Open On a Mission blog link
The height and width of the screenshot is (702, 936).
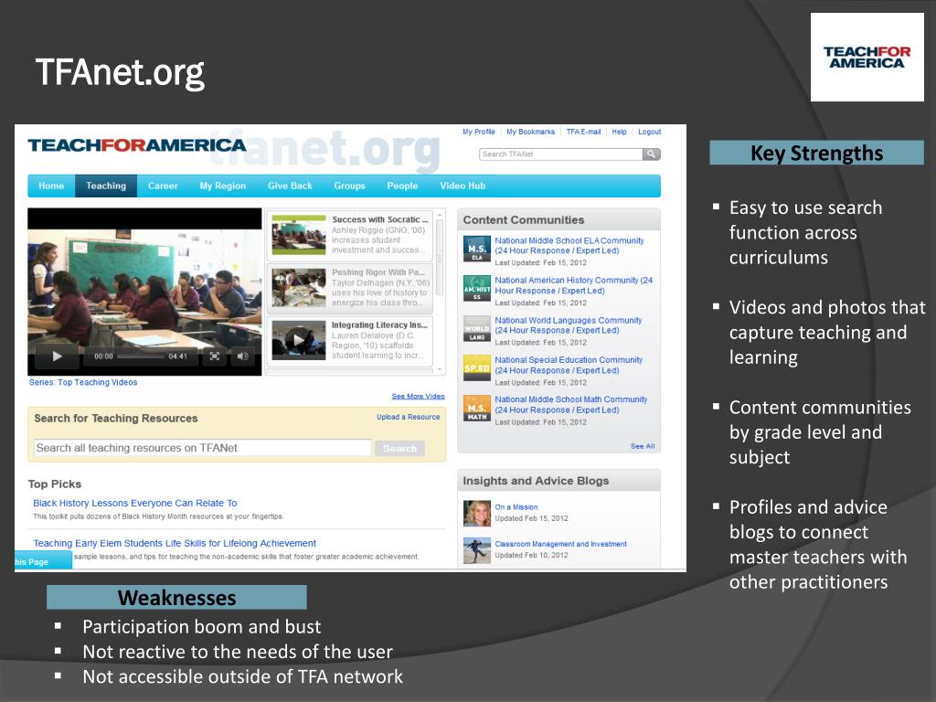[x=516, y=507]
